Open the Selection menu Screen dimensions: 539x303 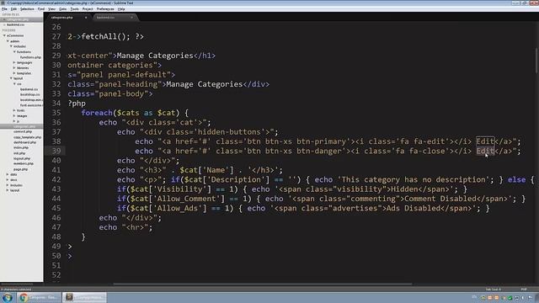[x=27, y=9]
